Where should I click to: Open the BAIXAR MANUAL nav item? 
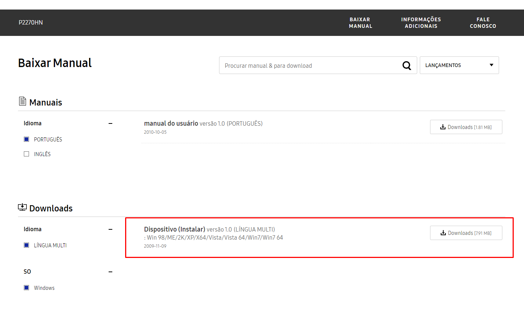pyautogui.click(x=360, y=23)
